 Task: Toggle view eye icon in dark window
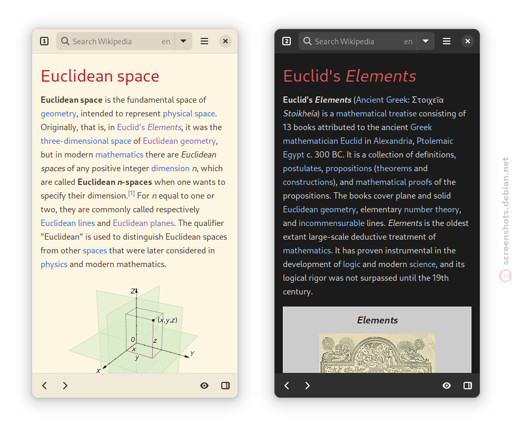447,386
